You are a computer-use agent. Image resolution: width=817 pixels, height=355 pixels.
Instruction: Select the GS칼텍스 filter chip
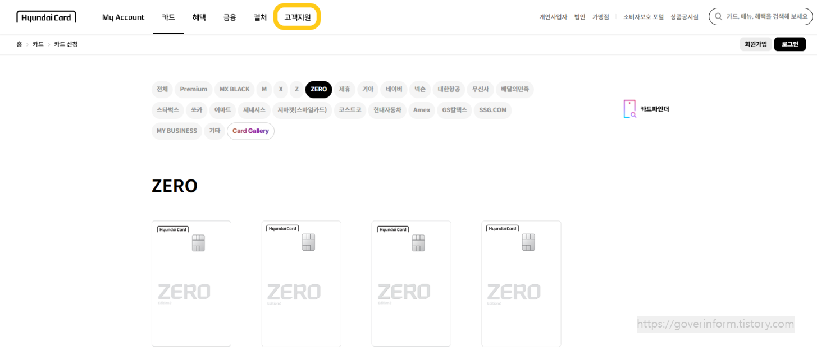[454, 110]
